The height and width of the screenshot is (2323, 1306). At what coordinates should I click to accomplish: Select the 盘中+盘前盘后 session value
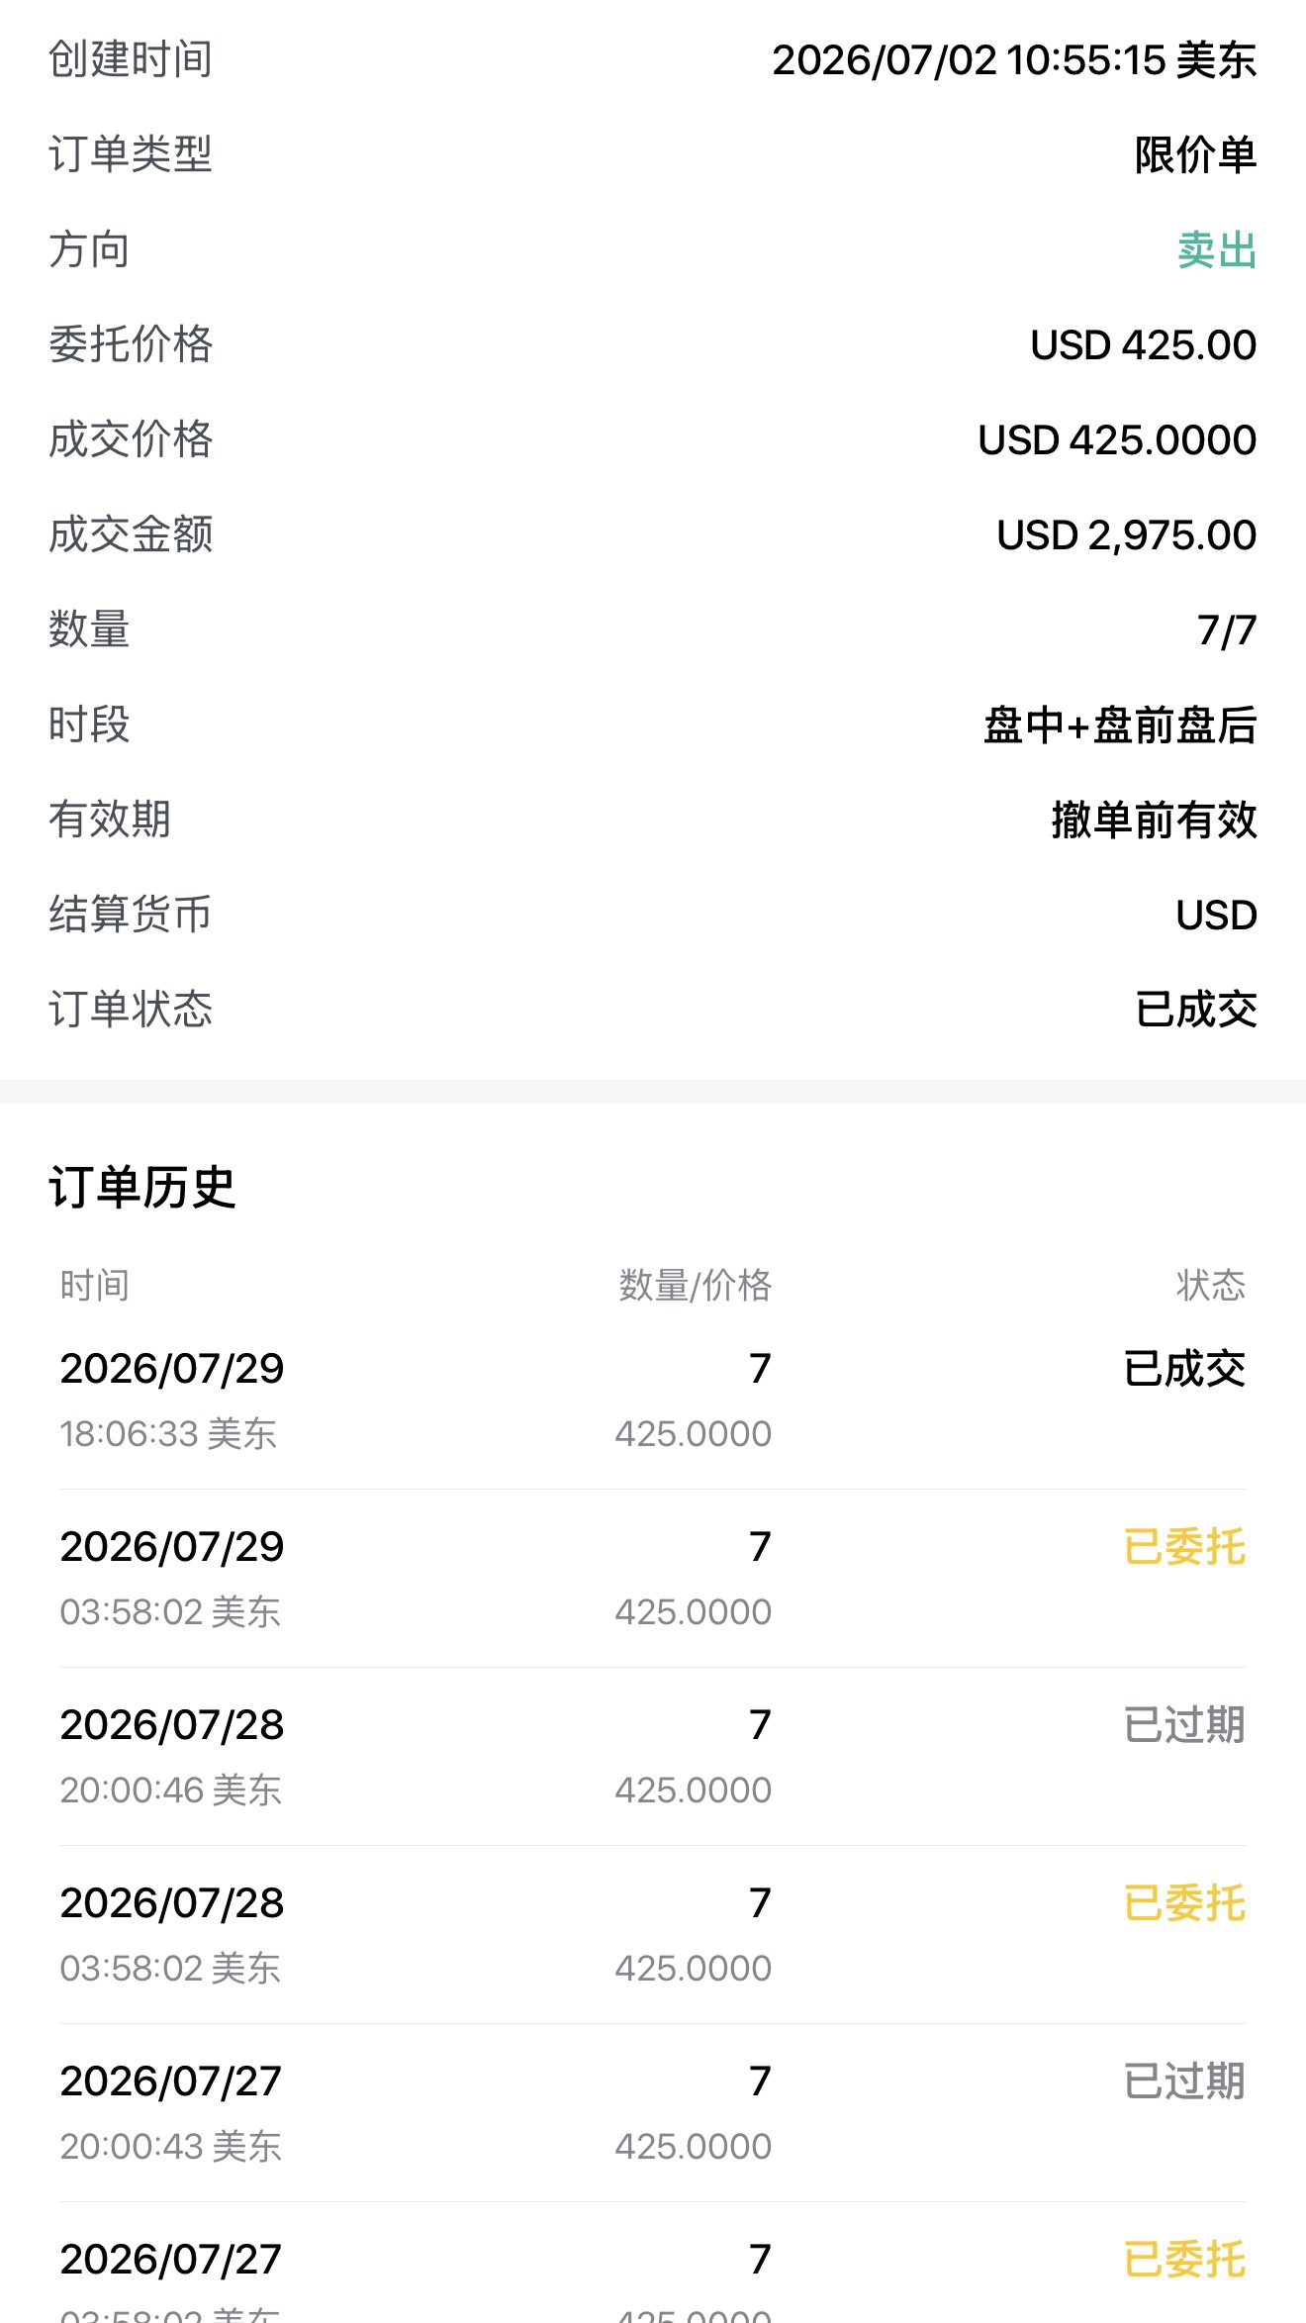tap(1120, 725)
